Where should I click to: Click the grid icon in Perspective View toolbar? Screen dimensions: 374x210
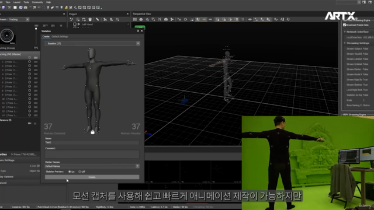[x=135, y=19]
